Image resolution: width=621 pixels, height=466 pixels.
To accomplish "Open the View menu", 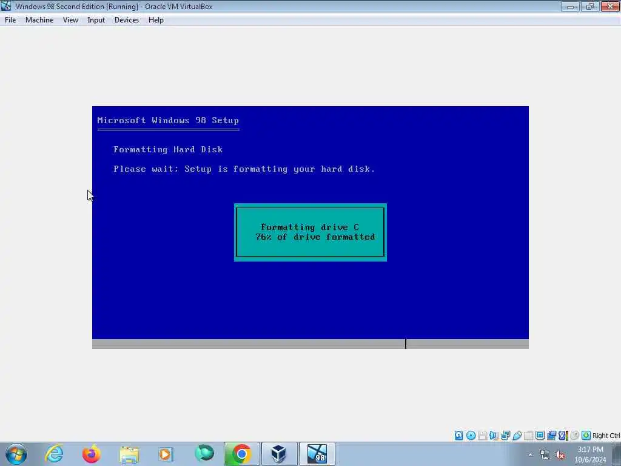I will pos(70,20).
